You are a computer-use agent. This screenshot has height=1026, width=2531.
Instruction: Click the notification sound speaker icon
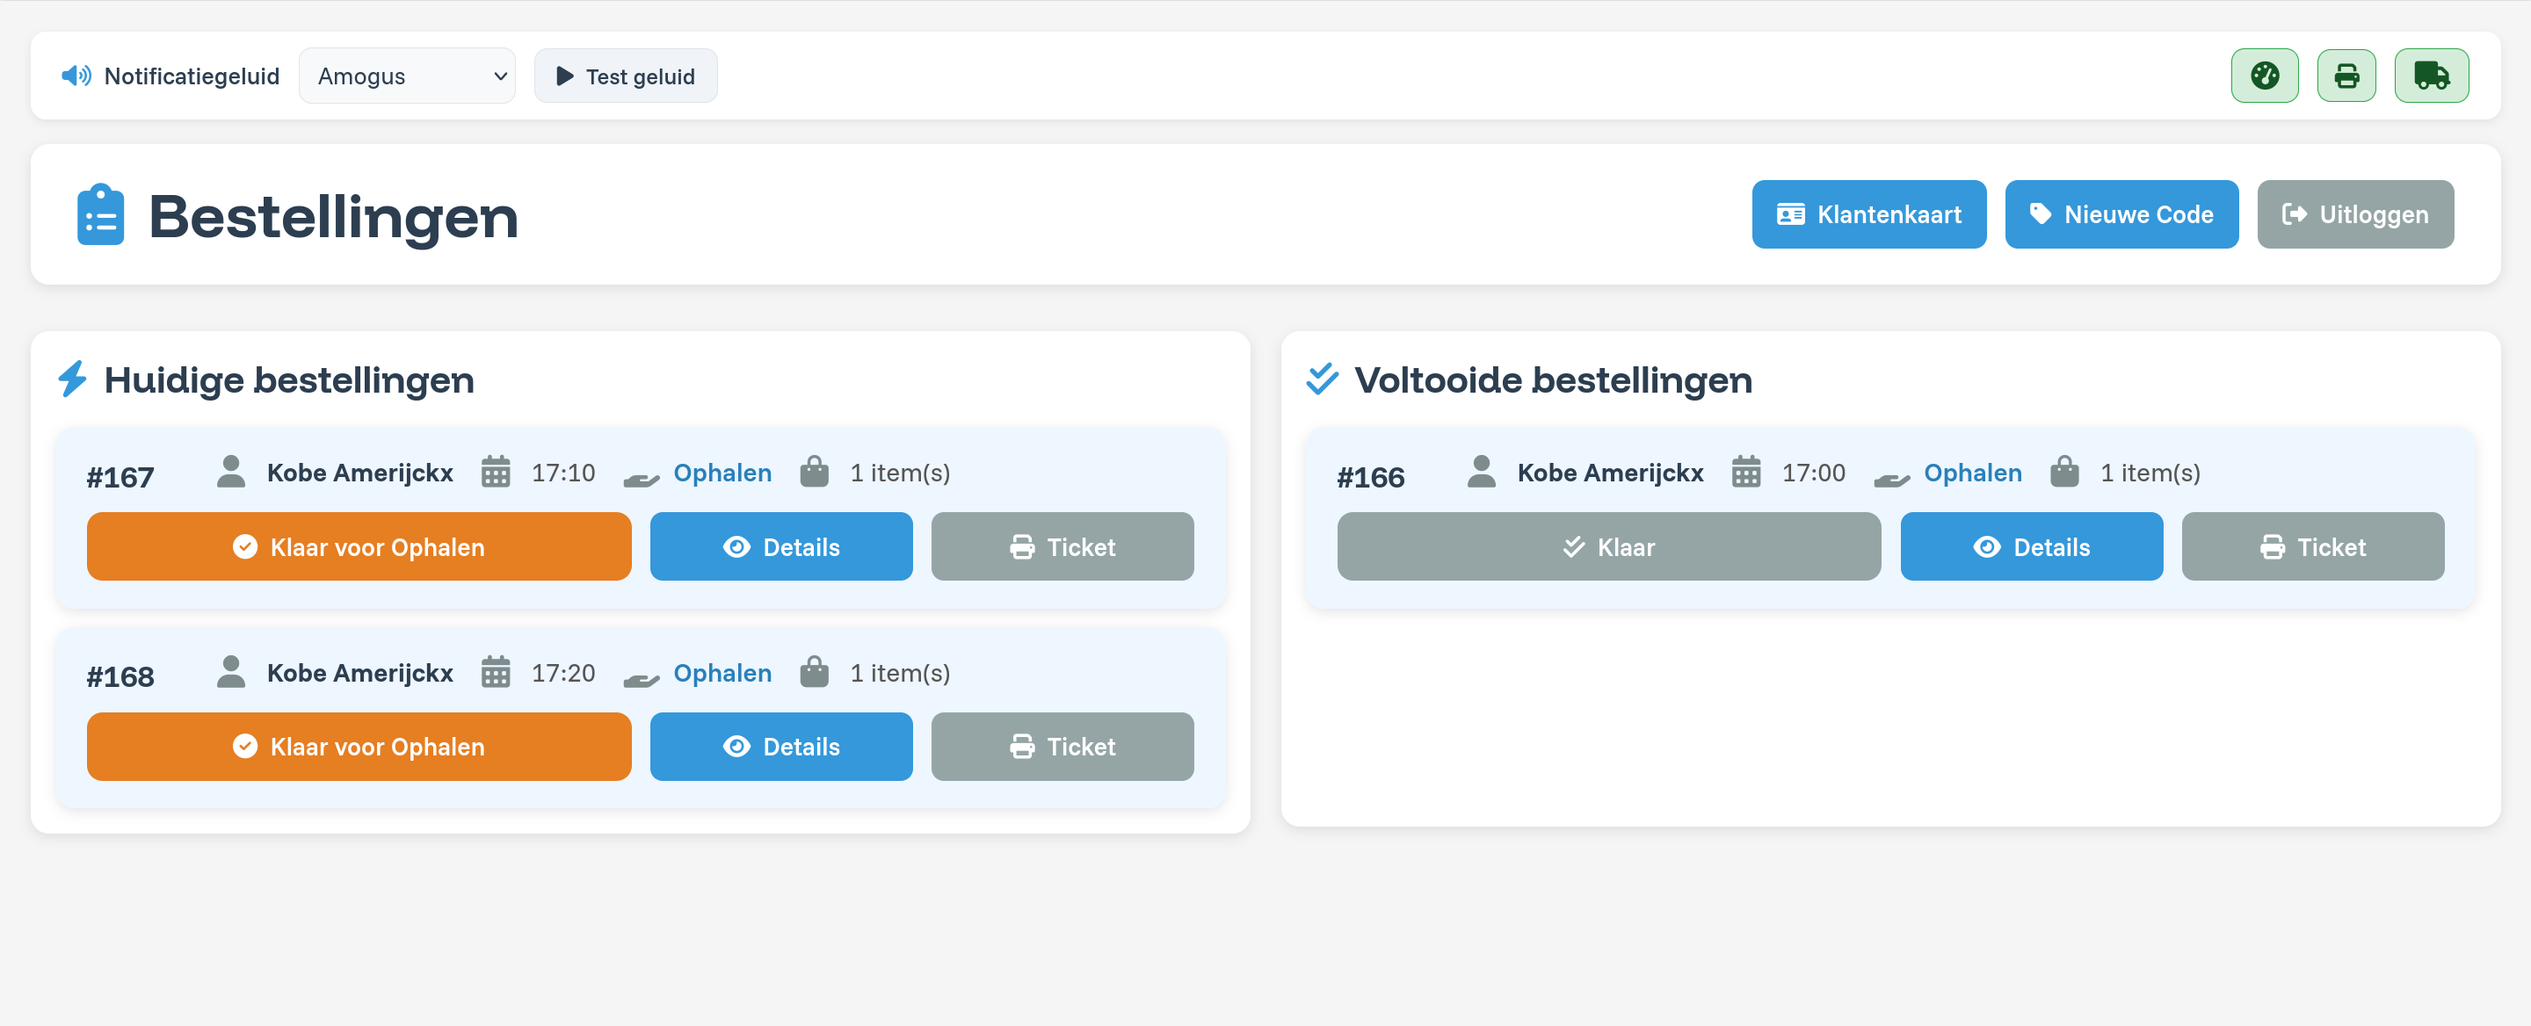click(x=76, y=76)
